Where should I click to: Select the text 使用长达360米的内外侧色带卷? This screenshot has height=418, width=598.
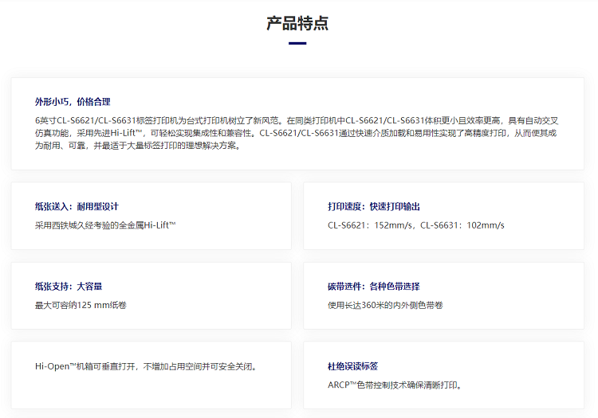[385, 305]
